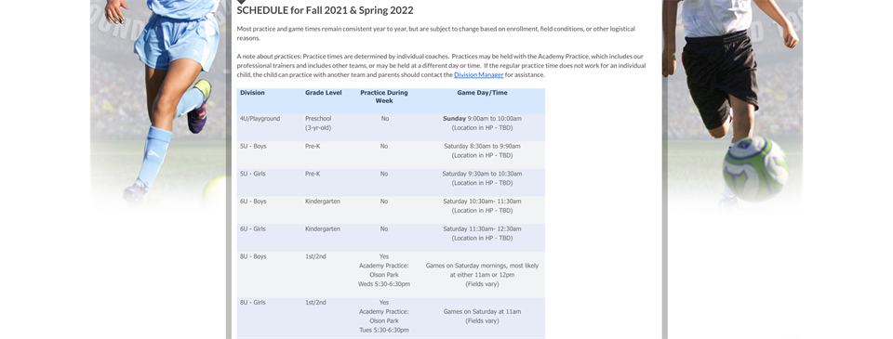This screenshot has width=893, height=339.
Task: Click the No practice cell in 6U - Boys row
Action: pos(384,202)
